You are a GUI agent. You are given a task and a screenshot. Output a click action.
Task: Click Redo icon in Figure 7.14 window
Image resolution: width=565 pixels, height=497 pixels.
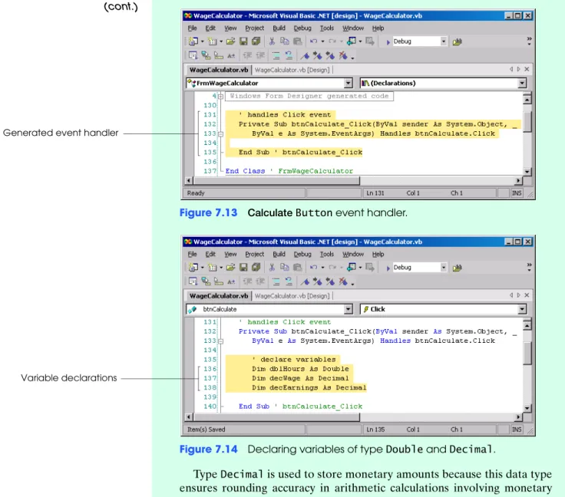pos(332,268)
